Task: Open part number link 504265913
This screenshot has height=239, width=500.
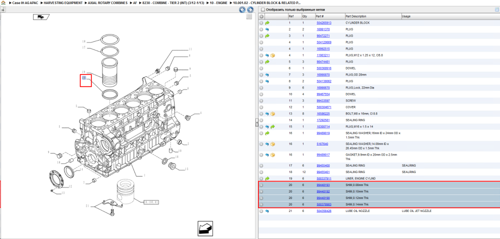Action: pos(324,23)
